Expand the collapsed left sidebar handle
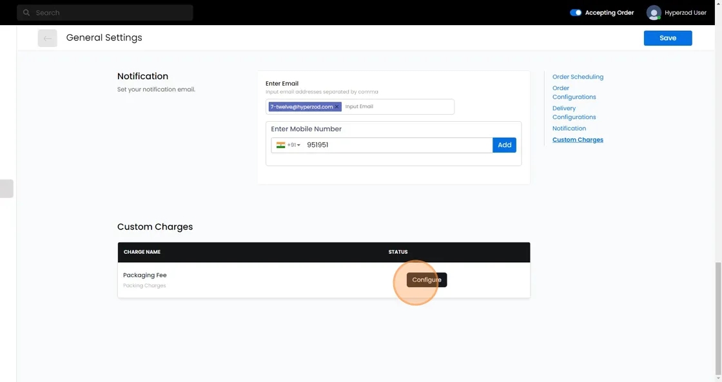 point(6,189)
